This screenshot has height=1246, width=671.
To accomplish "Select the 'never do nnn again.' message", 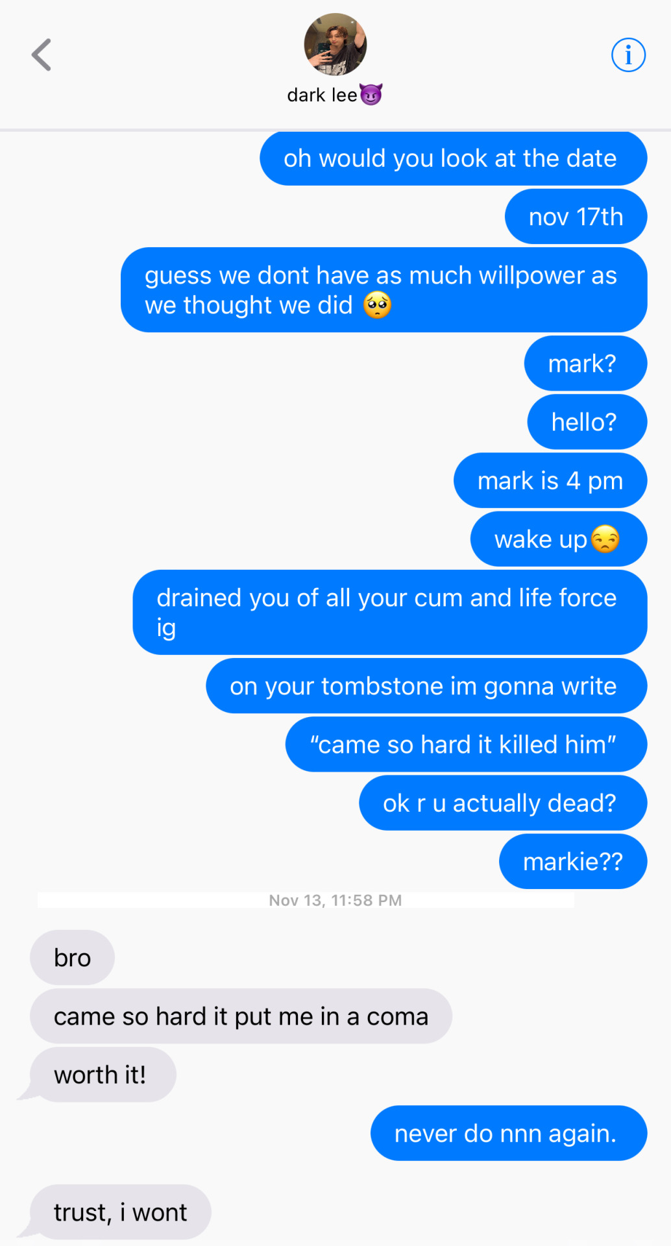I will click(x=509, y=1133).
